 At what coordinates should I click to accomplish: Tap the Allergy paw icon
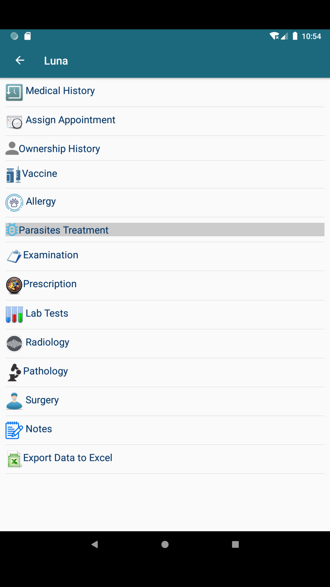tap(14, 202)
